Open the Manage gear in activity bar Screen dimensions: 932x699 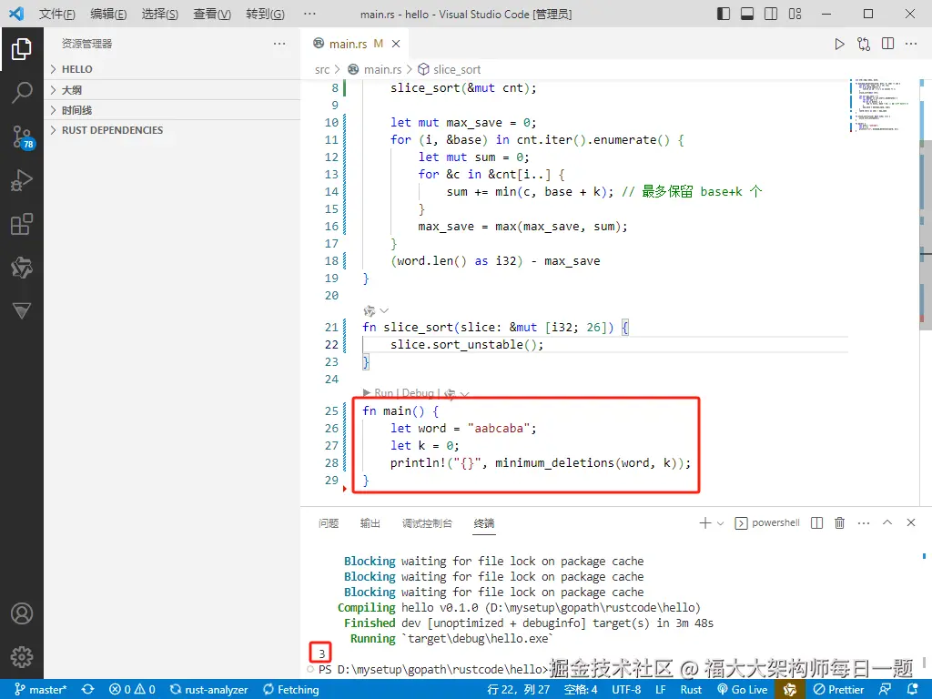[x=22, y=657]
